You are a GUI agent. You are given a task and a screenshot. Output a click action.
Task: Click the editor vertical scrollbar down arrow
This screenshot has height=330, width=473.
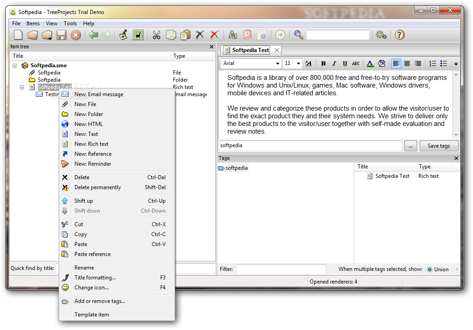coord(456,135)
